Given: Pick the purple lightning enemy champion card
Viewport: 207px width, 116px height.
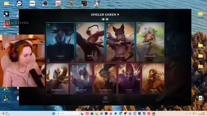Looking at the screenshot, I should (129, 79).
